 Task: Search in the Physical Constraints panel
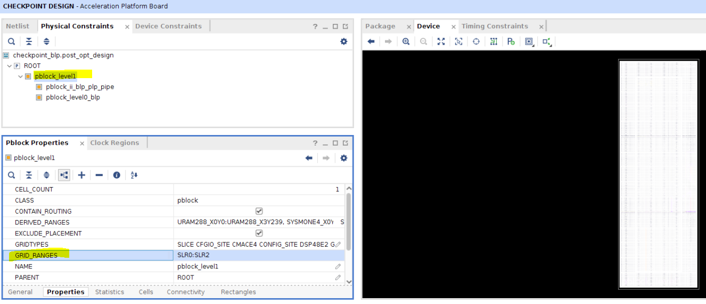click(x=11, y=41)
